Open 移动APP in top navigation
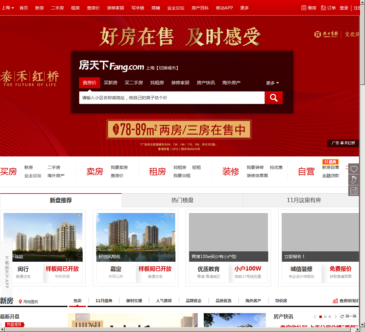The height and width of the screenshot is (332, 365). click(224, 8)
